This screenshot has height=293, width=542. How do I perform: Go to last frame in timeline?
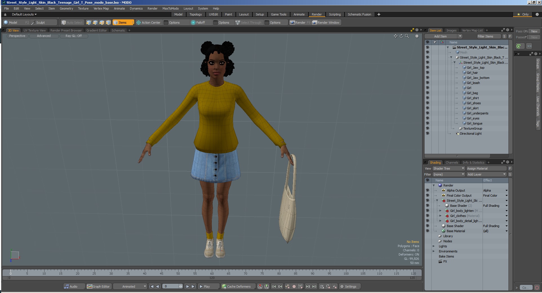point(194,287)
